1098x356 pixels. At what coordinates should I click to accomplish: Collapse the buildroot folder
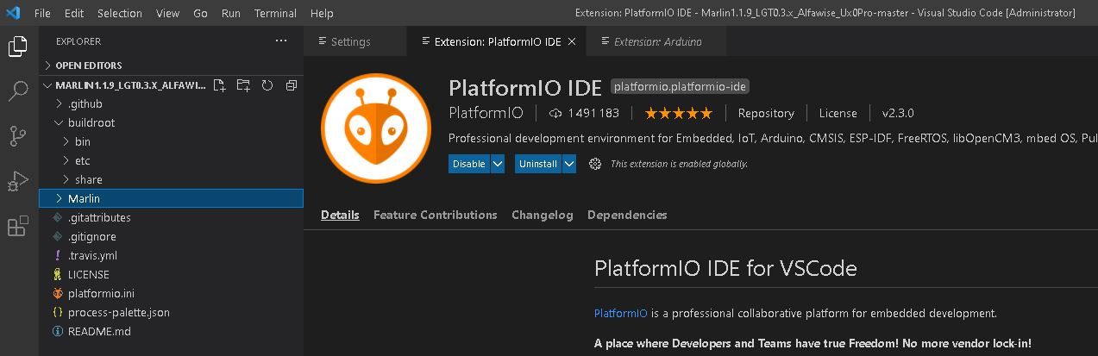171,122
